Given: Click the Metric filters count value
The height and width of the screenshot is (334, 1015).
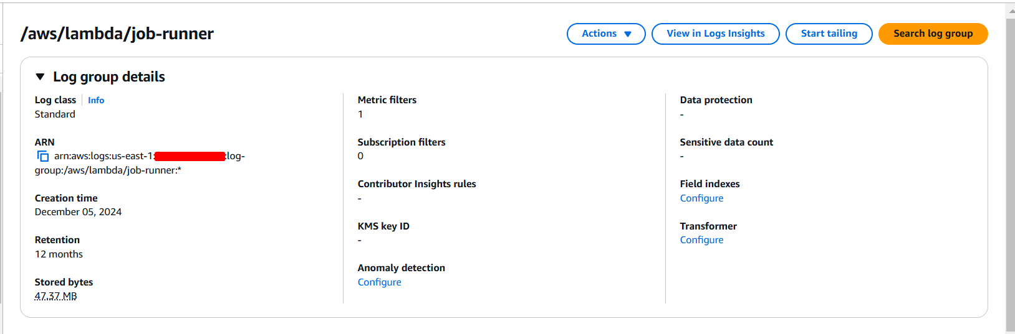Looking at the screenshot, I should point(360,114).
